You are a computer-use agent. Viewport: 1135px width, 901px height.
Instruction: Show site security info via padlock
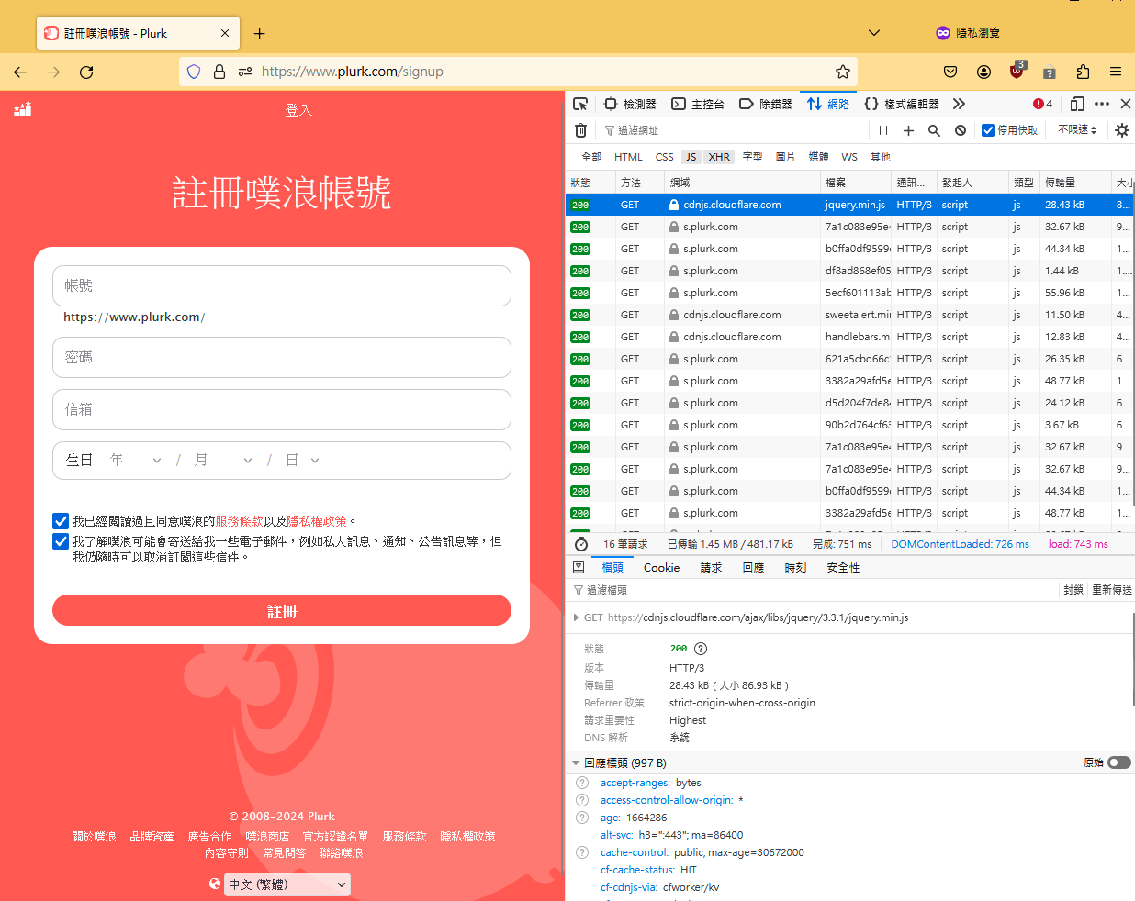click(x=219, y=72)
